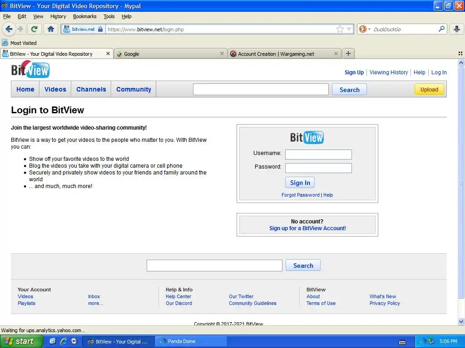Click Sign up for a BitView Account link

(307, 228)
